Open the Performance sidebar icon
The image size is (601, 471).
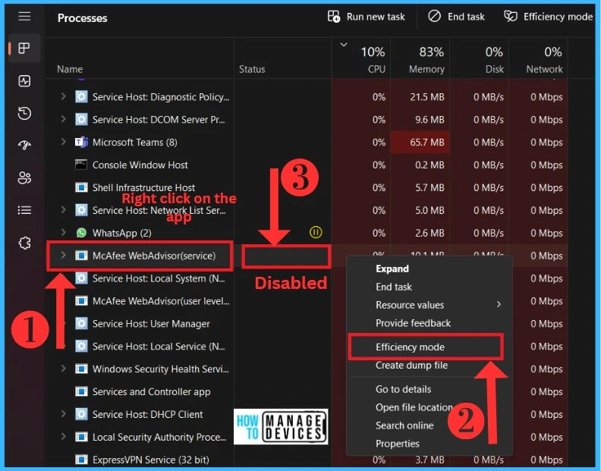[x=24, y=81]
